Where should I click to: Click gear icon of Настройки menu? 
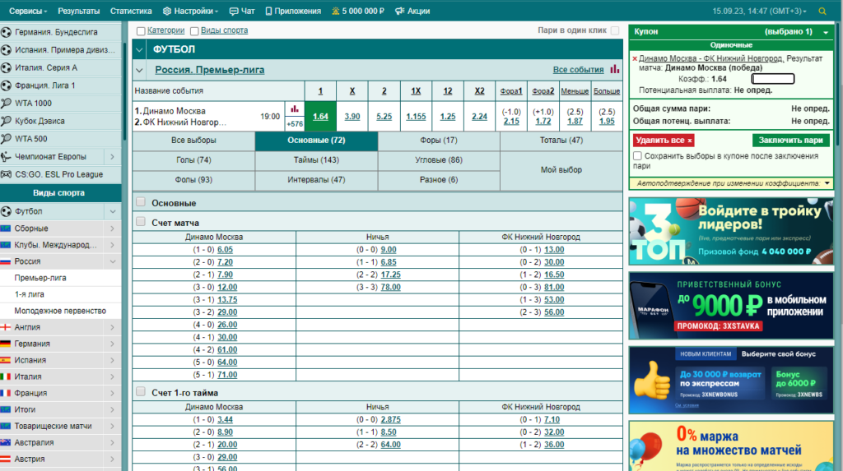click(166, 11)
